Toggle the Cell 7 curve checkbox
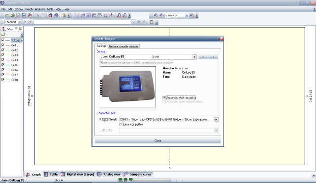This screenshot has height=183, width=316. click(x=3, y=75)
